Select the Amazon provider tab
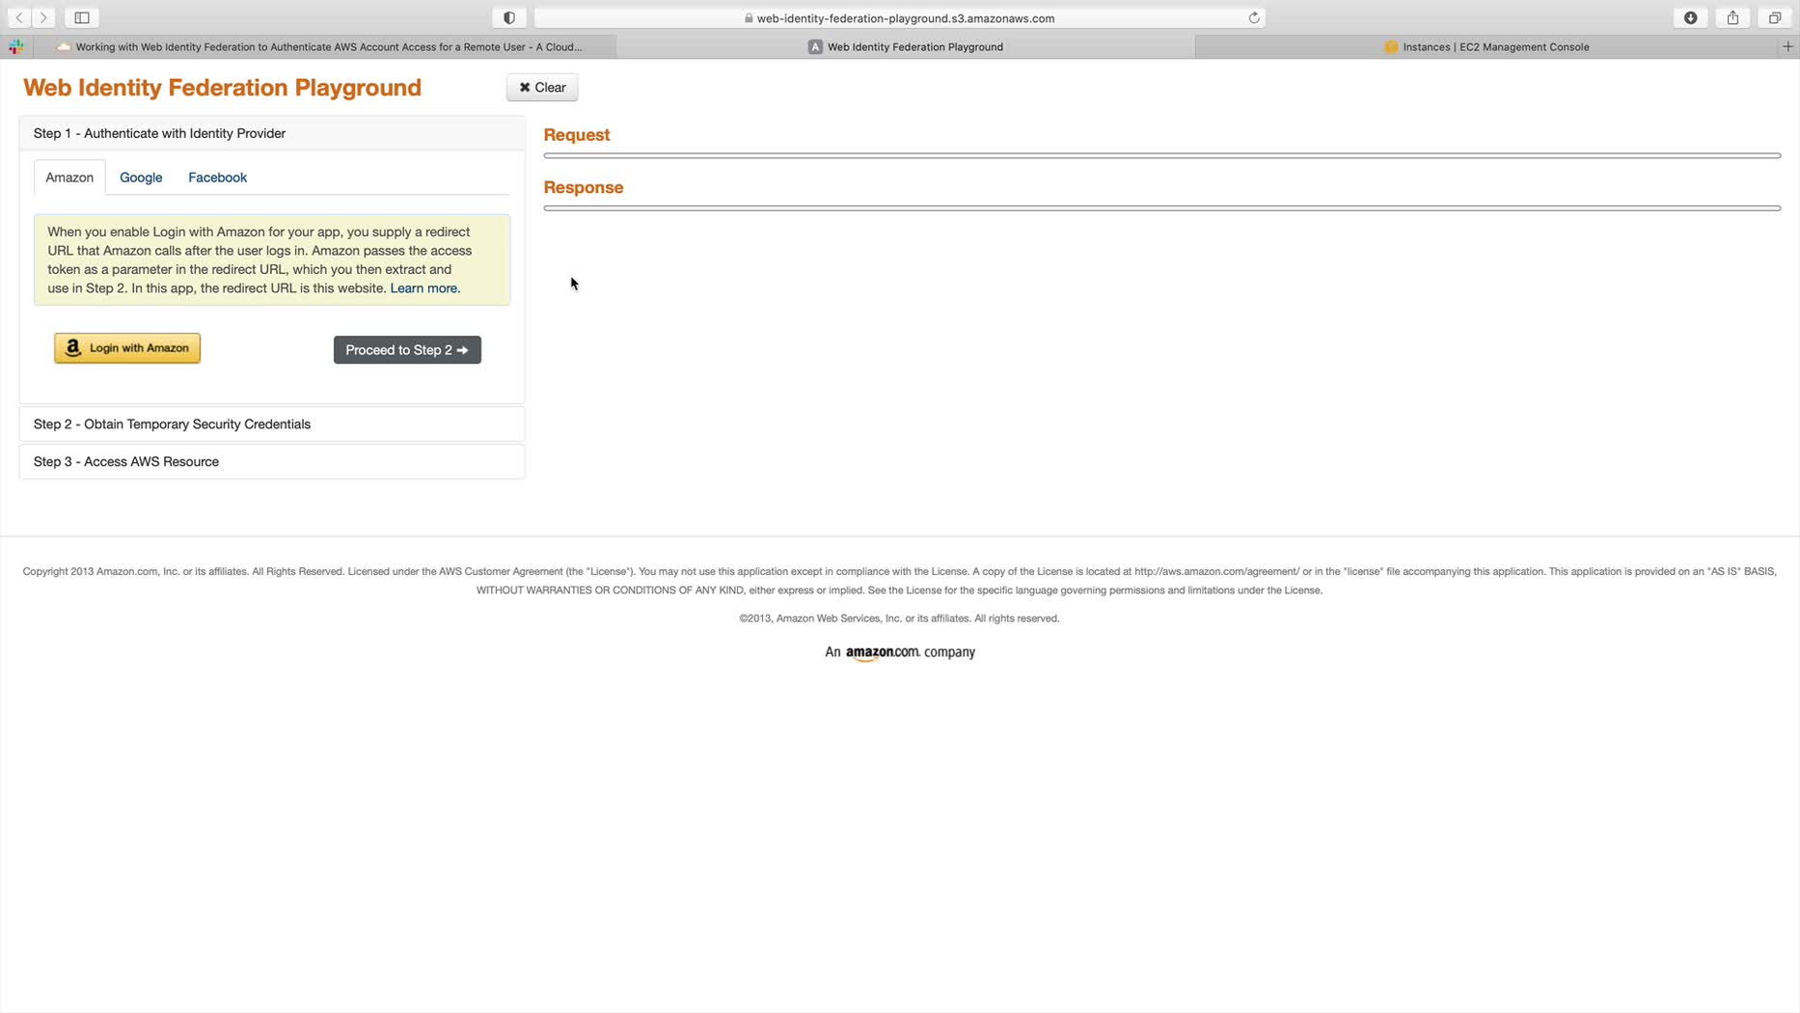Screen dimensions: 1800x1013 click(69, 178)
